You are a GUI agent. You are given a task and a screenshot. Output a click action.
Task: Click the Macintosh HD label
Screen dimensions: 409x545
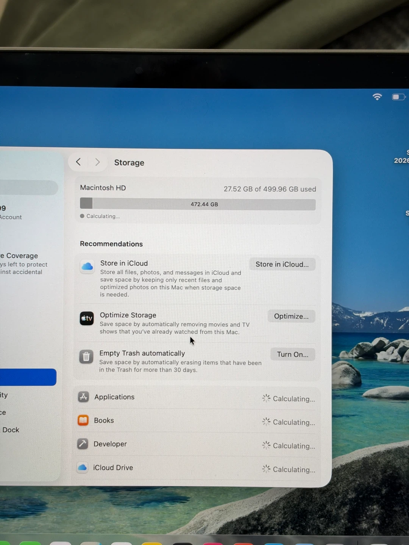click(103, 188)
